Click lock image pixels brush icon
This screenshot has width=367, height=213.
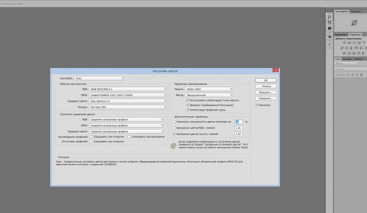[353, 75]
